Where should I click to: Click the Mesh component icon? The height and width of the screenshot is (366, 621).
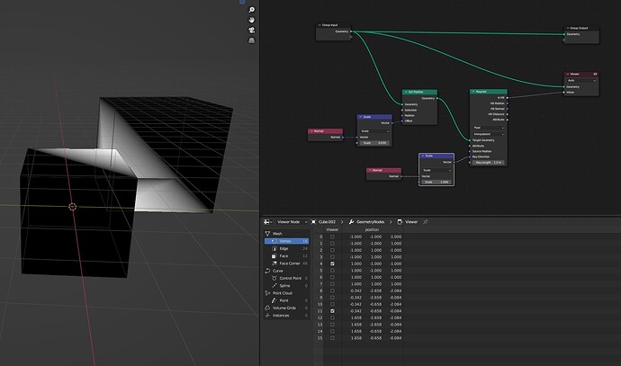coord(267,234)
